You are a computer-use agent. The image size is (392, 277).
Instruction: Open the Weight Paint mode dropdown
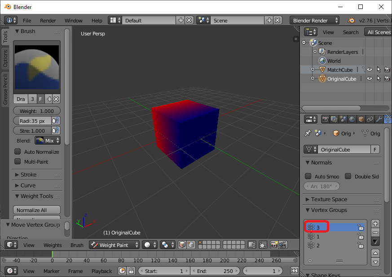tap(114, 245)
